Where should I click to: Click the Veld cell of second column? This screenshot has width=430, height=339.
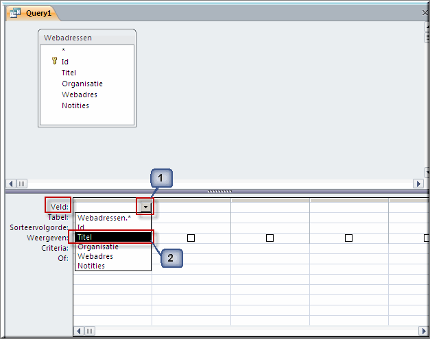(191, 208)
